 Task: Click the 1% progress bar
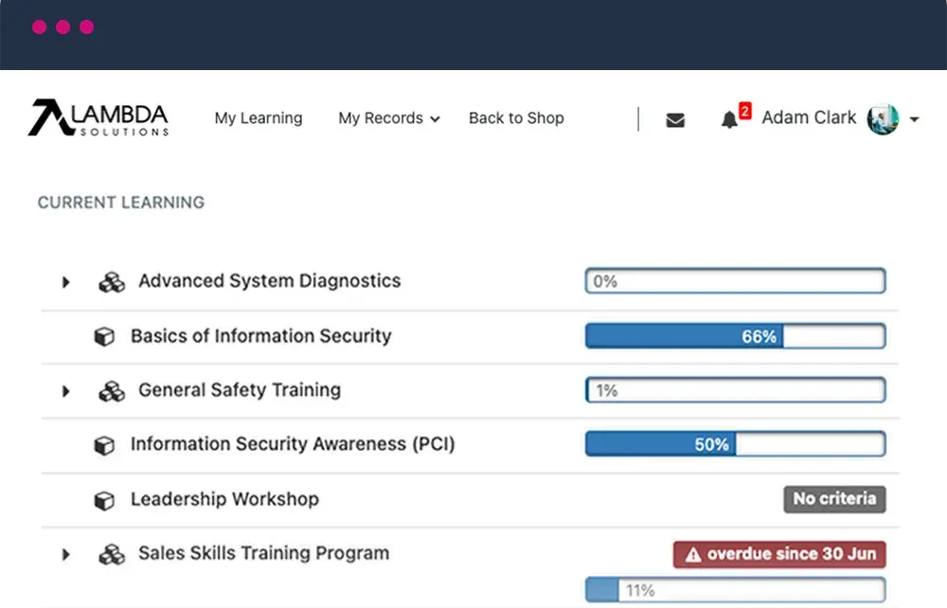pos(736,390)
